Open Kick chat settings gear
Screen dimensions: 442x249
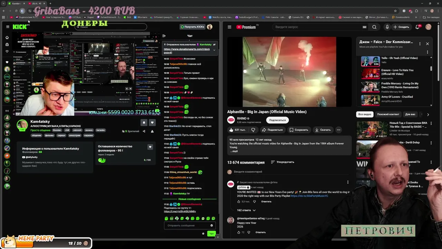click(x=203, y=233)
